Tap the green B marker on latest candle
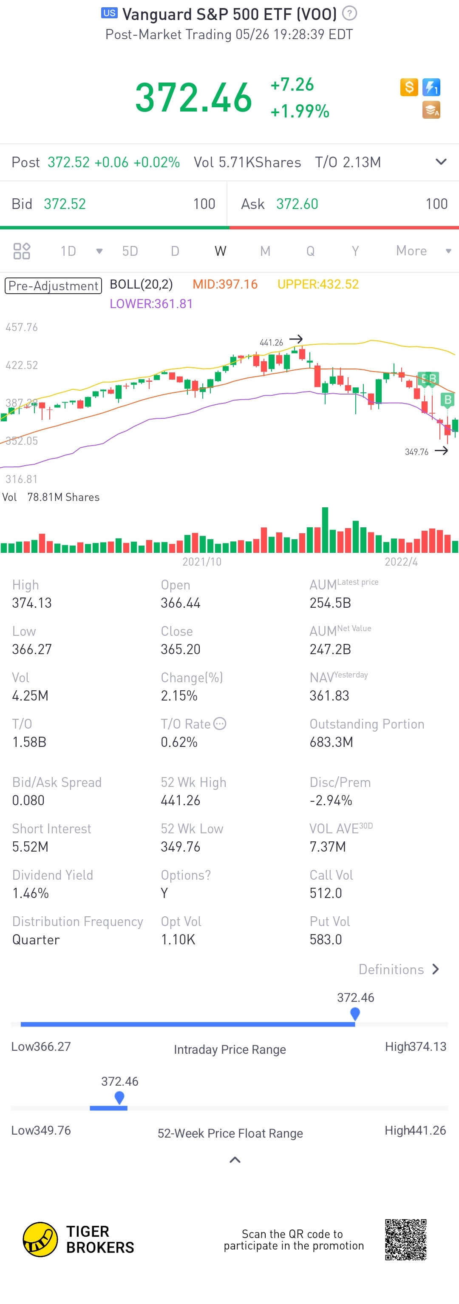The height and width of the screenshot is (1304, 459). coord(448,400)
